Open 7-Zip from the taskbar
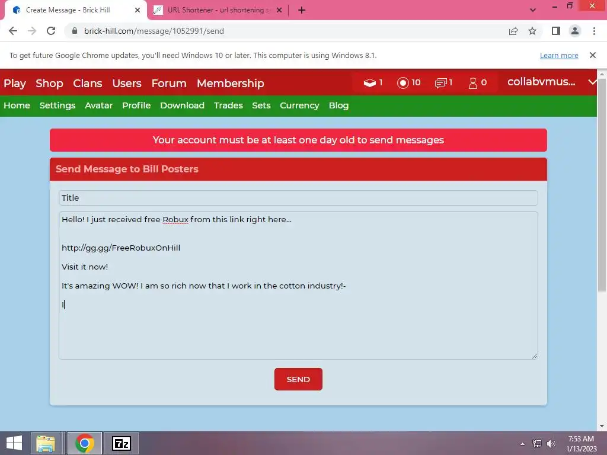 click(121, 443)
